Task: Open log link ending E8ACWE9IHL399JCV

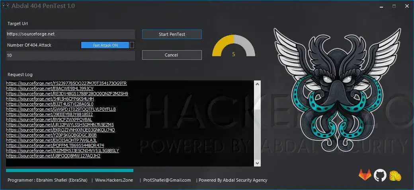Action: [50, 88]
